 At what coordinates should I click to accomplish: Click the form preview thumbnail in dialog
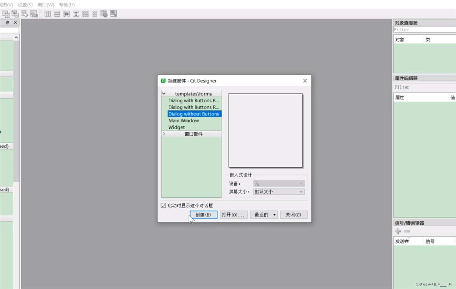pyautogui.click(x=266, y=130)
